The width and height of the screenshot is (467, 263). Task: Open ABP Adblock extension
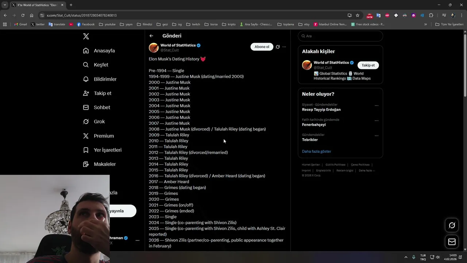[387, 15]
